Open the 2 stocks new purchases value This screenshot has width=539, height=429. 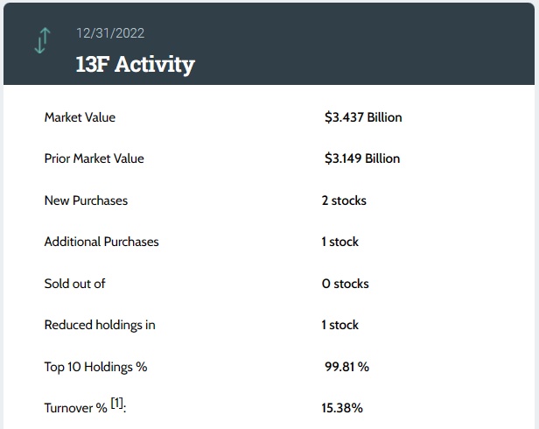tap(344, 200)
